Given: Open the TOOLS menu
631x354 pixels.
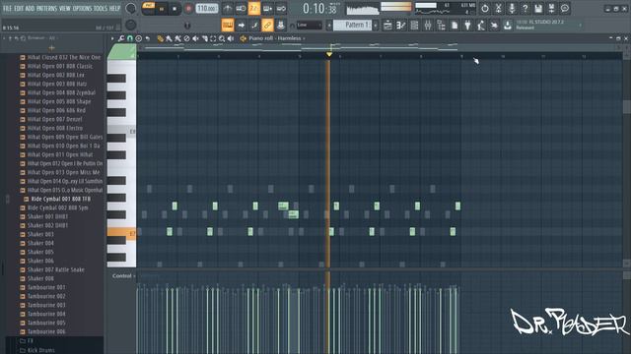Looking at the screenshot, I should [x=101, y=8].
